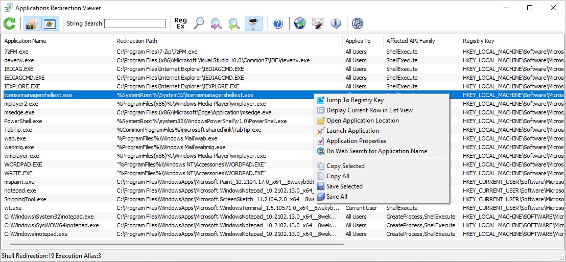
Task: Click Current User in the wt.exe row
Action: pyautogui.click(x=361, y=208)
